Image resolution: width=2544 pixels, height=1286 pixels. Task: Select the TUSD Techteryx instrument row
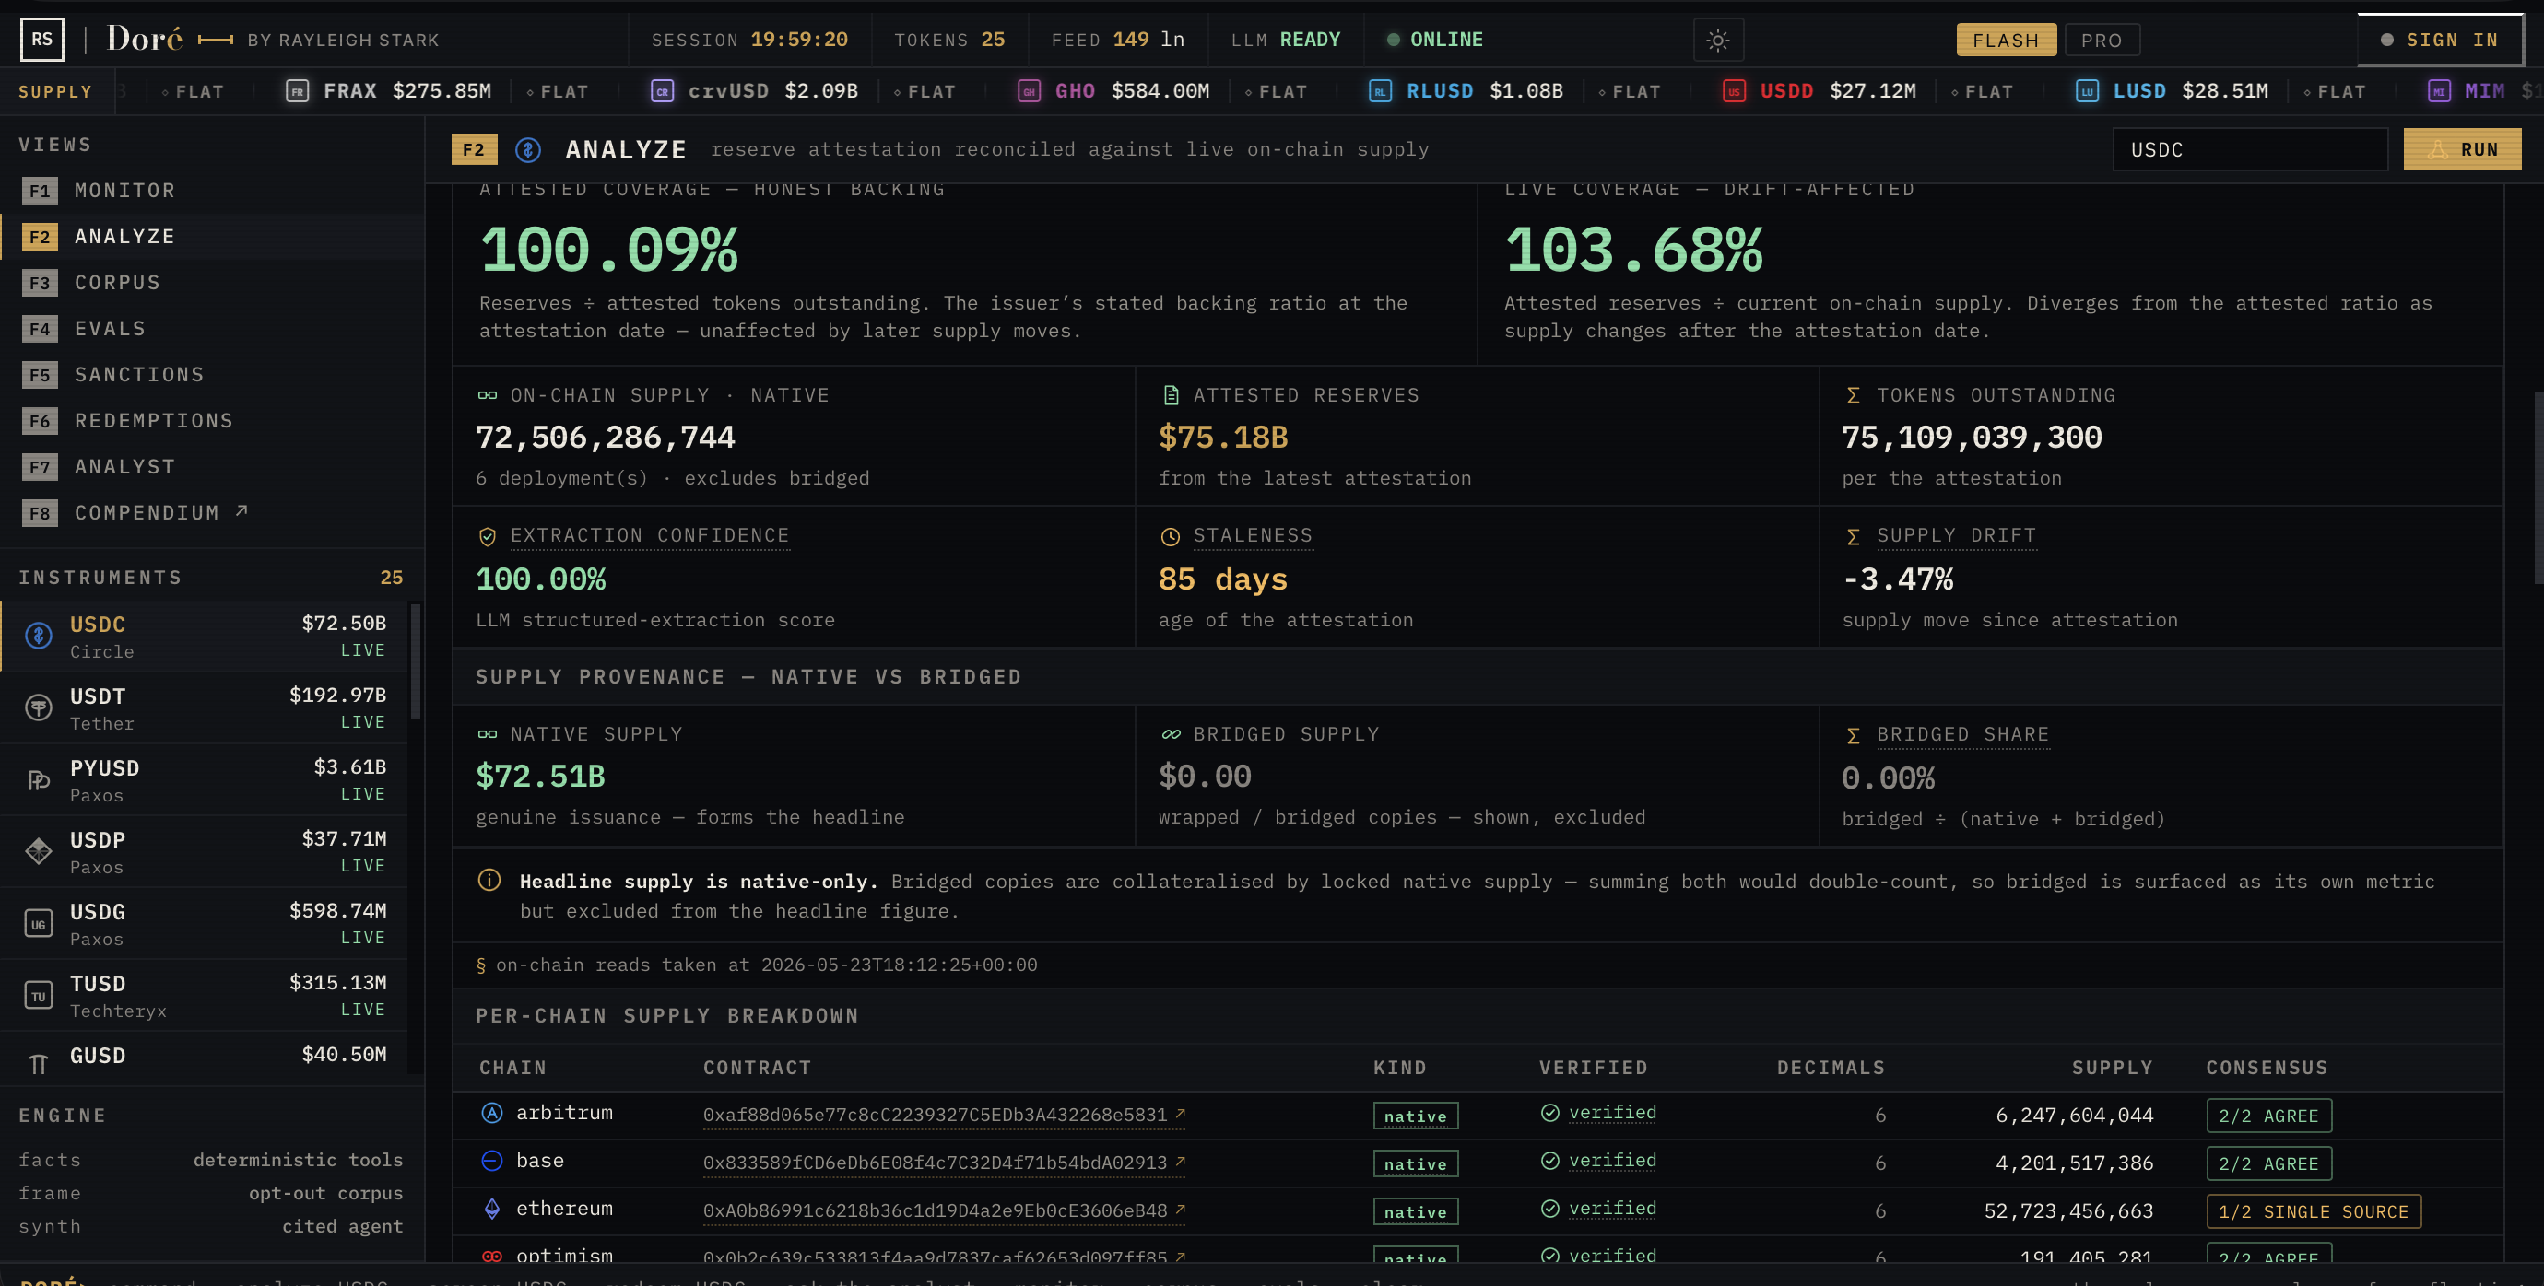click(x=205, y=996)
